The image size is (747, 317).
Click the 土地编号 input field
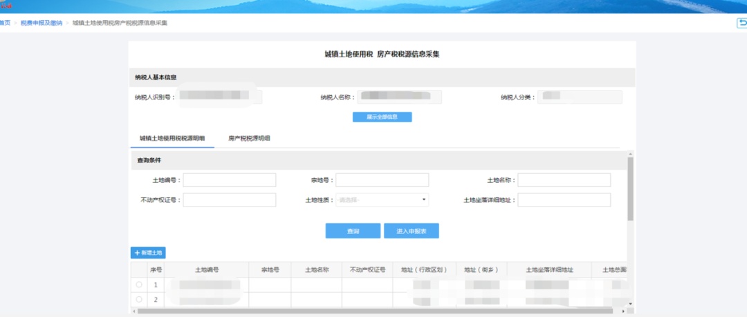pos(229,180)
